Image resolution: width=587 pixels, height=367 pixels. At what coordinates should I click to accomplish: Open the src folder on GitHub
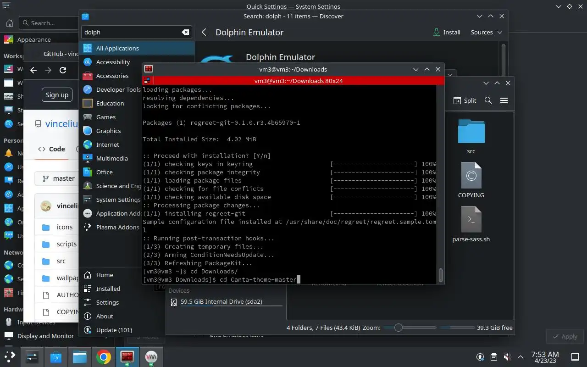coord(61,261)
